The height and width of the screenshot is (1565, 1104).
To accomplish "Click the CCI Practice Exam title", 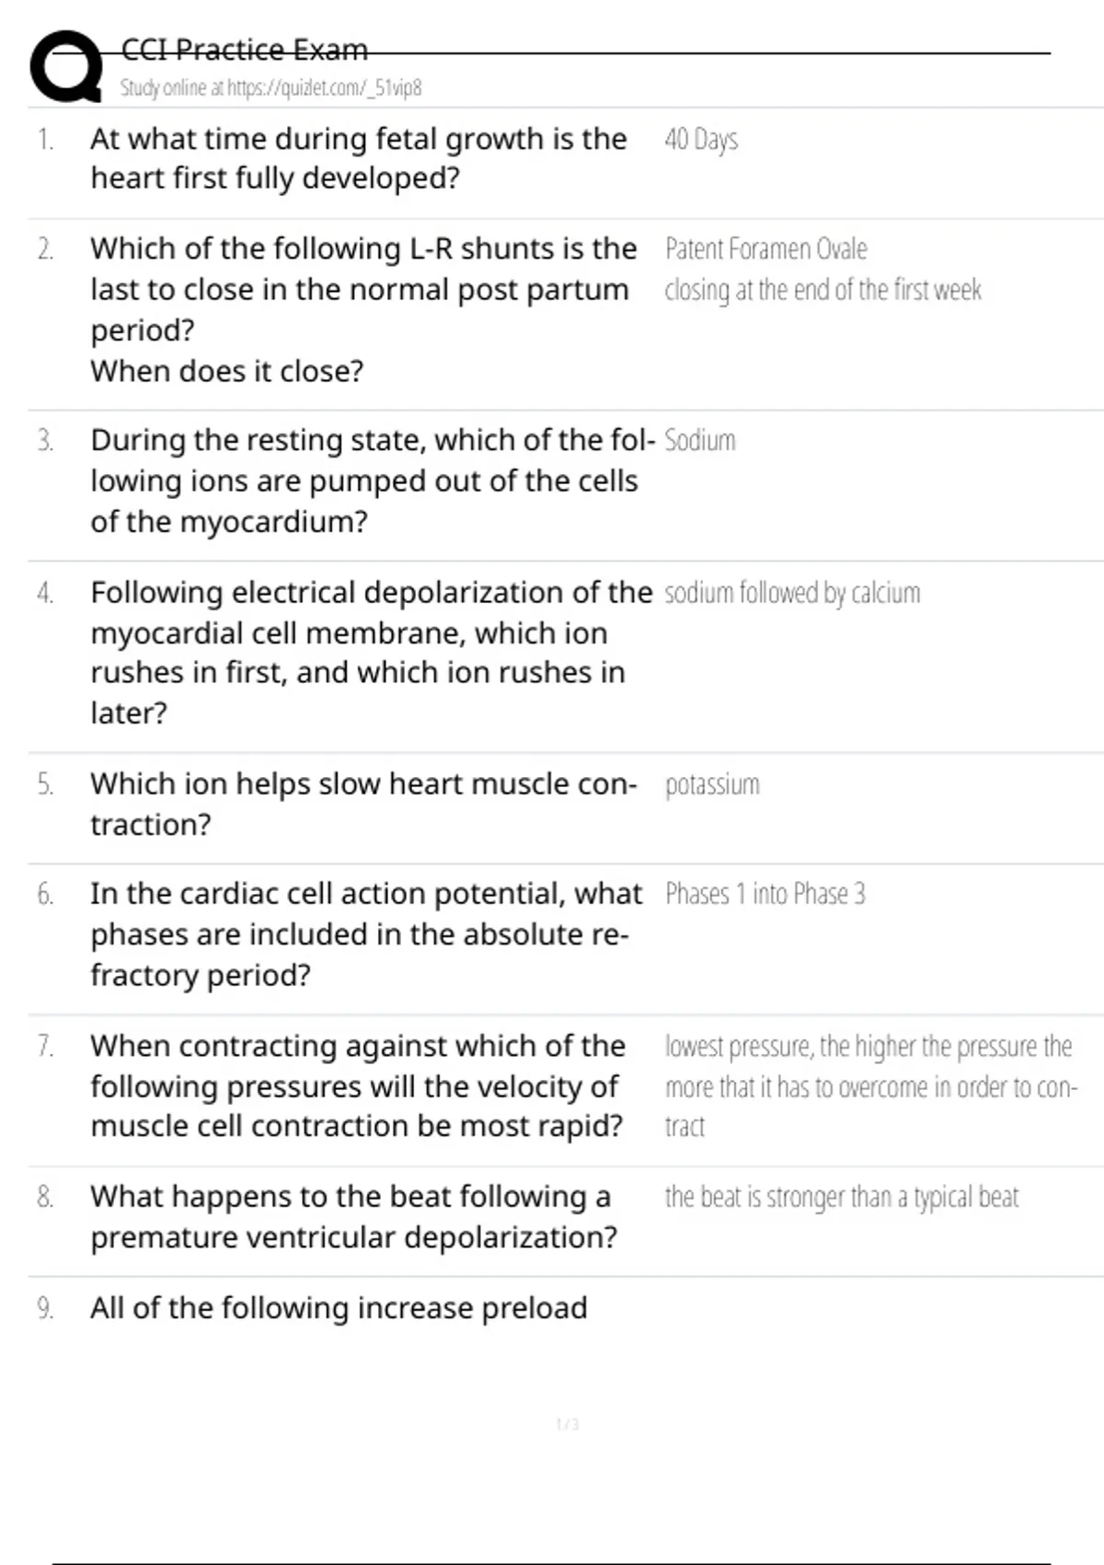I will (244, 49).
